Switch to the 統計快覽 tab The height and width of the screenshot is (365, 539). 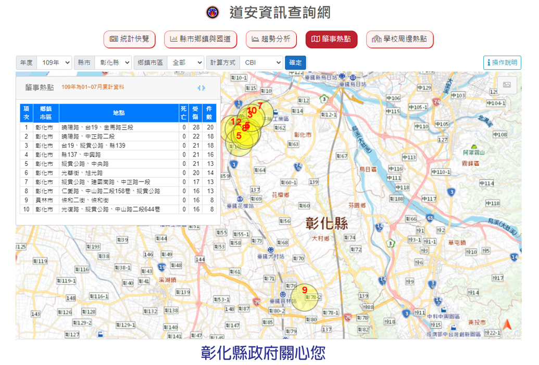click(130, 39)
